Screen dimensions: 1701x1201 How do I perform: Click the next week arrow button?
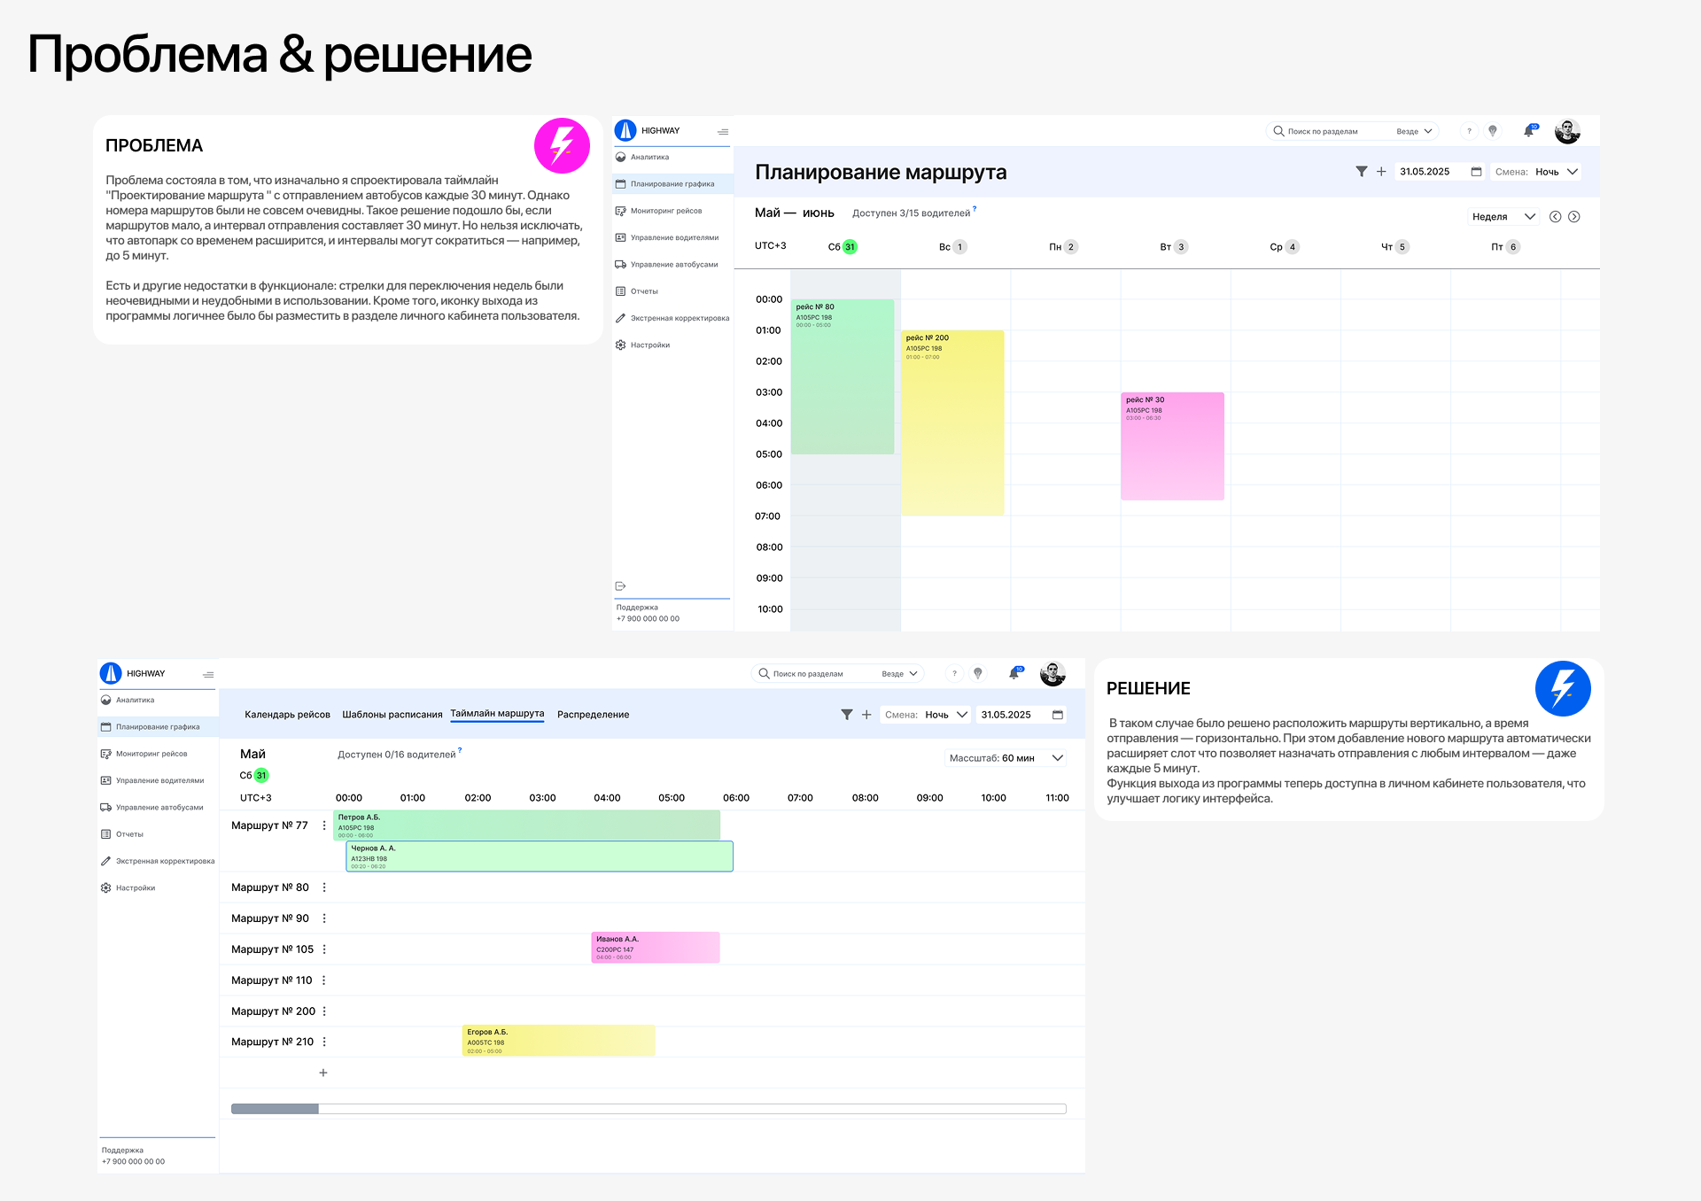pos(1576,216)
